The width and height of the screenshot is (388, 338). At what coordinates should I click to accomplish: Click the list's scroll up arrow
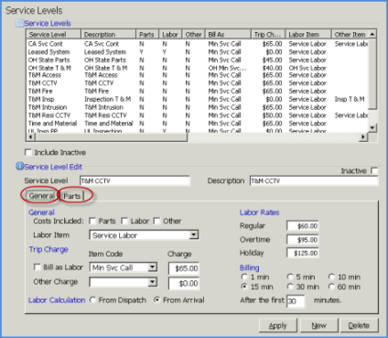(x=372, y=34)
